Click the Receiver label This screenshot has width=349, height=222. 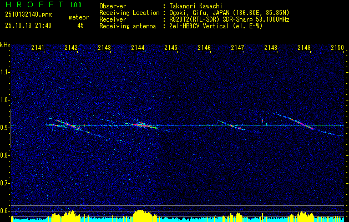click(113, 19)
